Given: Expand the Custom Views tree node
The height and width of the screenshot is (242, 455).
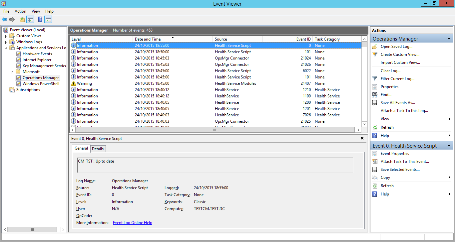Looking at the screenshot, I should click(6, 36).
